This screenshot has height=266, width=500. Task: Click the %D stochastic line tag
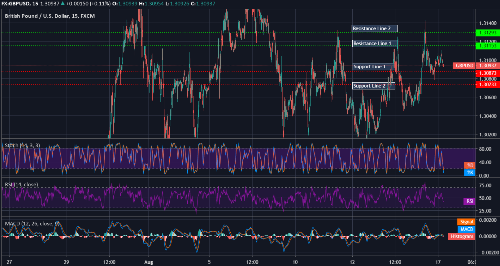point(470,165)
